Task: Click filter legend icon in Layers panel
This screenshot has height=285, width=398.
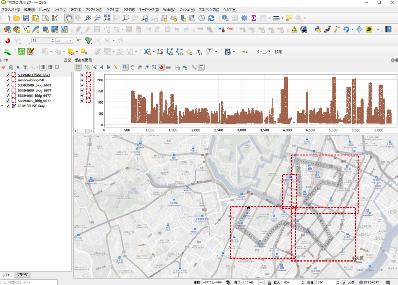Action: (25, 68)
